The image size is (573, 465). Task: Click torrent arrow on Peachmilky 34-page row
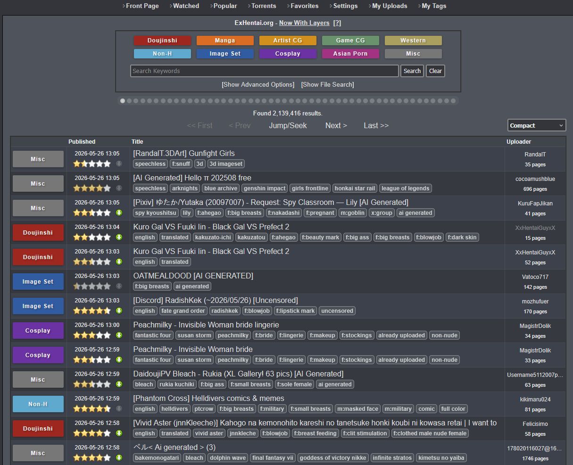click(x=119, y=335)
